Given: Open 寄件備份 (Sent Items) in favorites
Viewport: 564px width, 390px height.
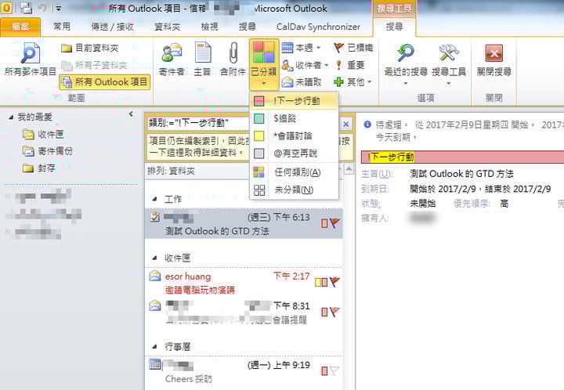Looking at the screenshot, I should tap(48, 151).
